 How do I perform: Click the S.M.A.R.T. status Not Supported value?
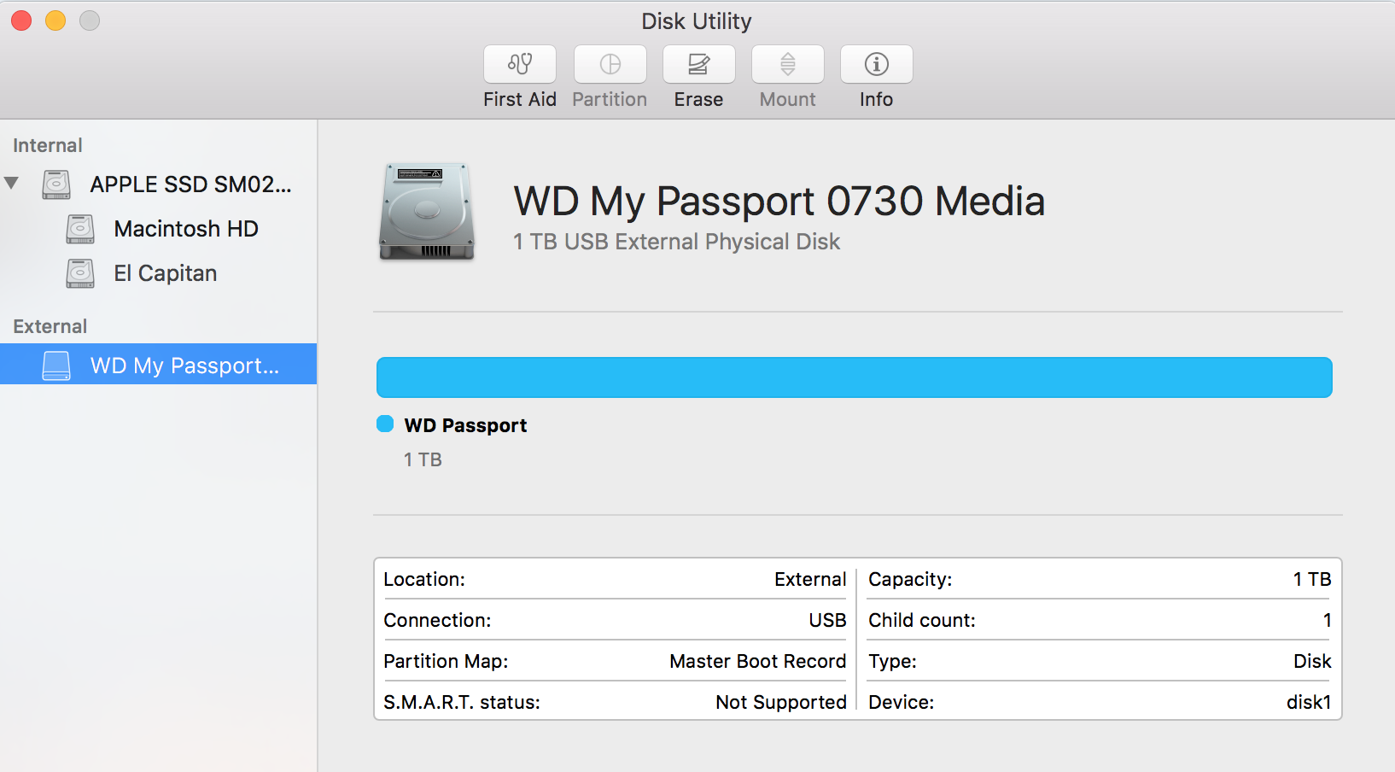tap(780, 702)
